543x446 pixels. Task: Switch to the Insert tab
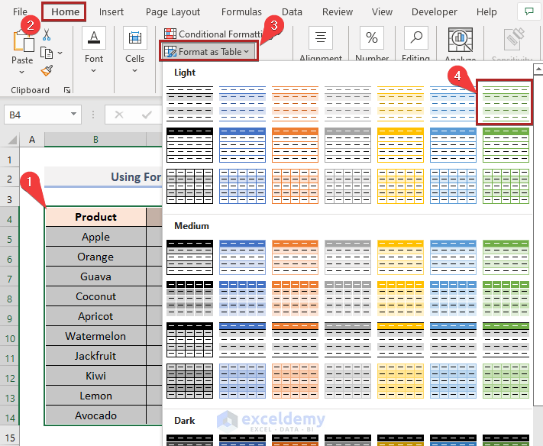[x=112, y=12]
